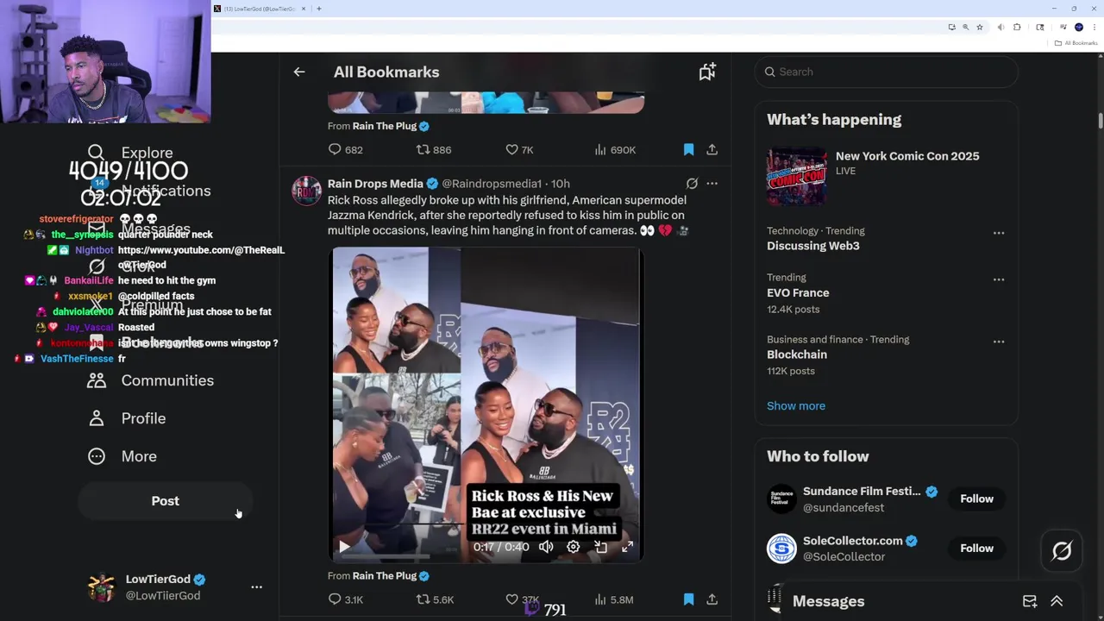
Task: Select the LowTierGod browser tab
Action: (x=259, y=9)
